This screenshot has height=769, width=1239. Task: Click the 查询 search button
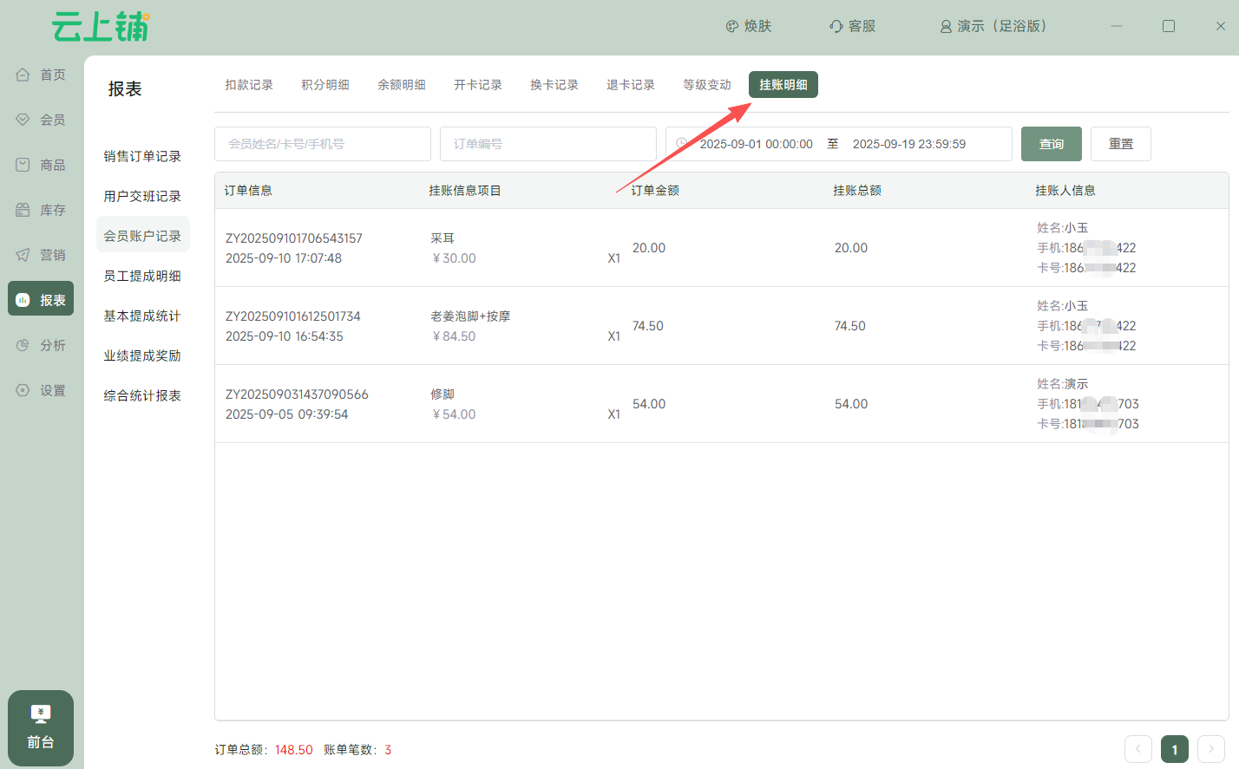click(1052, 144)
